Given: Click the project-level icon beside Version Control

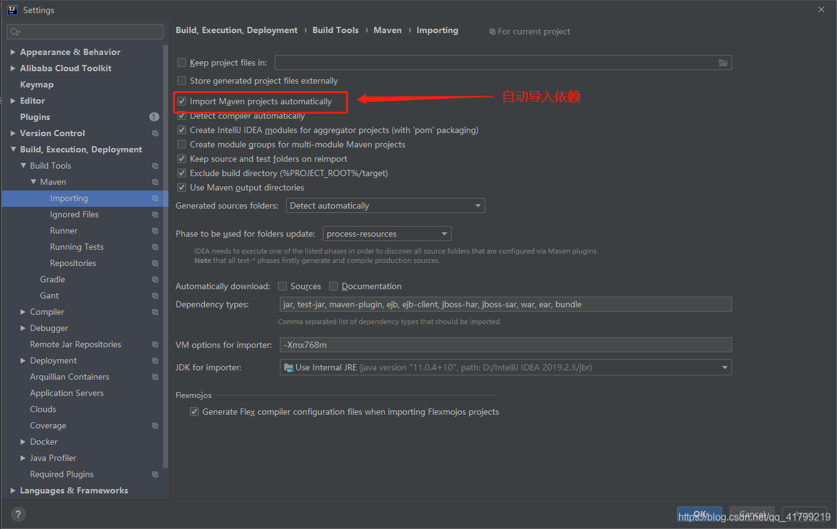Looking at the screenshot, I should (x=155, y=133).
